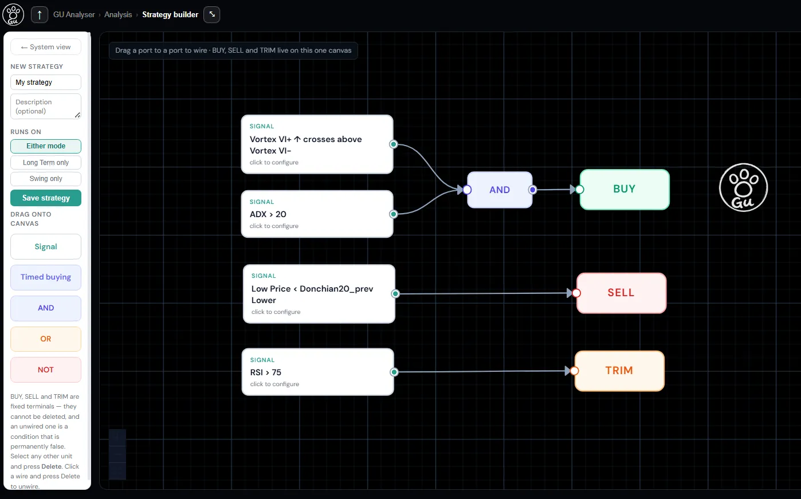Click the ADX > 20 node's output port
801x499 pixels.
pyautogui.click(x=394, y=214)
